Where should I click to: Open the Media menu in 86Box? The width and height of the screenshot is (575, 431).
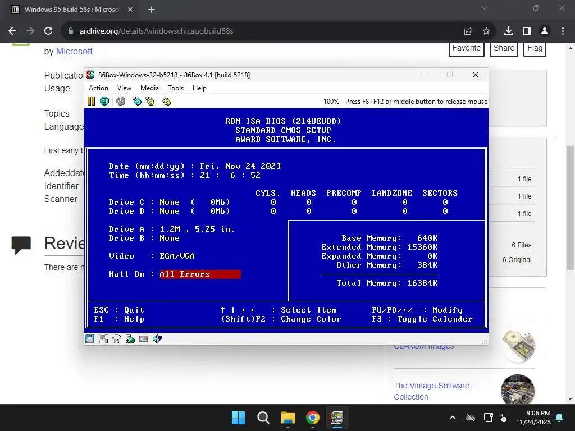pyautogui.click(x=149, y=88)
